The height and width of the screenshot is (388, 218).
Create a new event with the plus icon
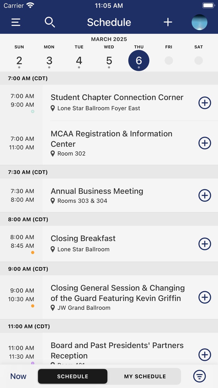(168, 22)
